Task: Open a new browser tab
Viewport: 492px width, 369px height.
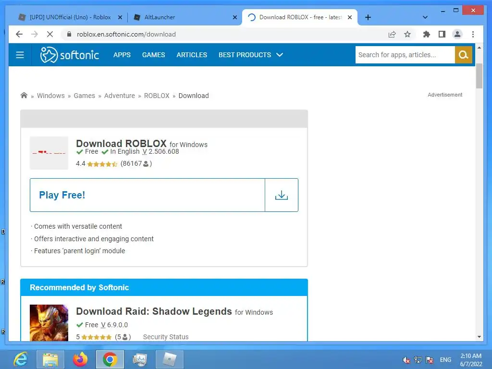Action: pos(368,17)
